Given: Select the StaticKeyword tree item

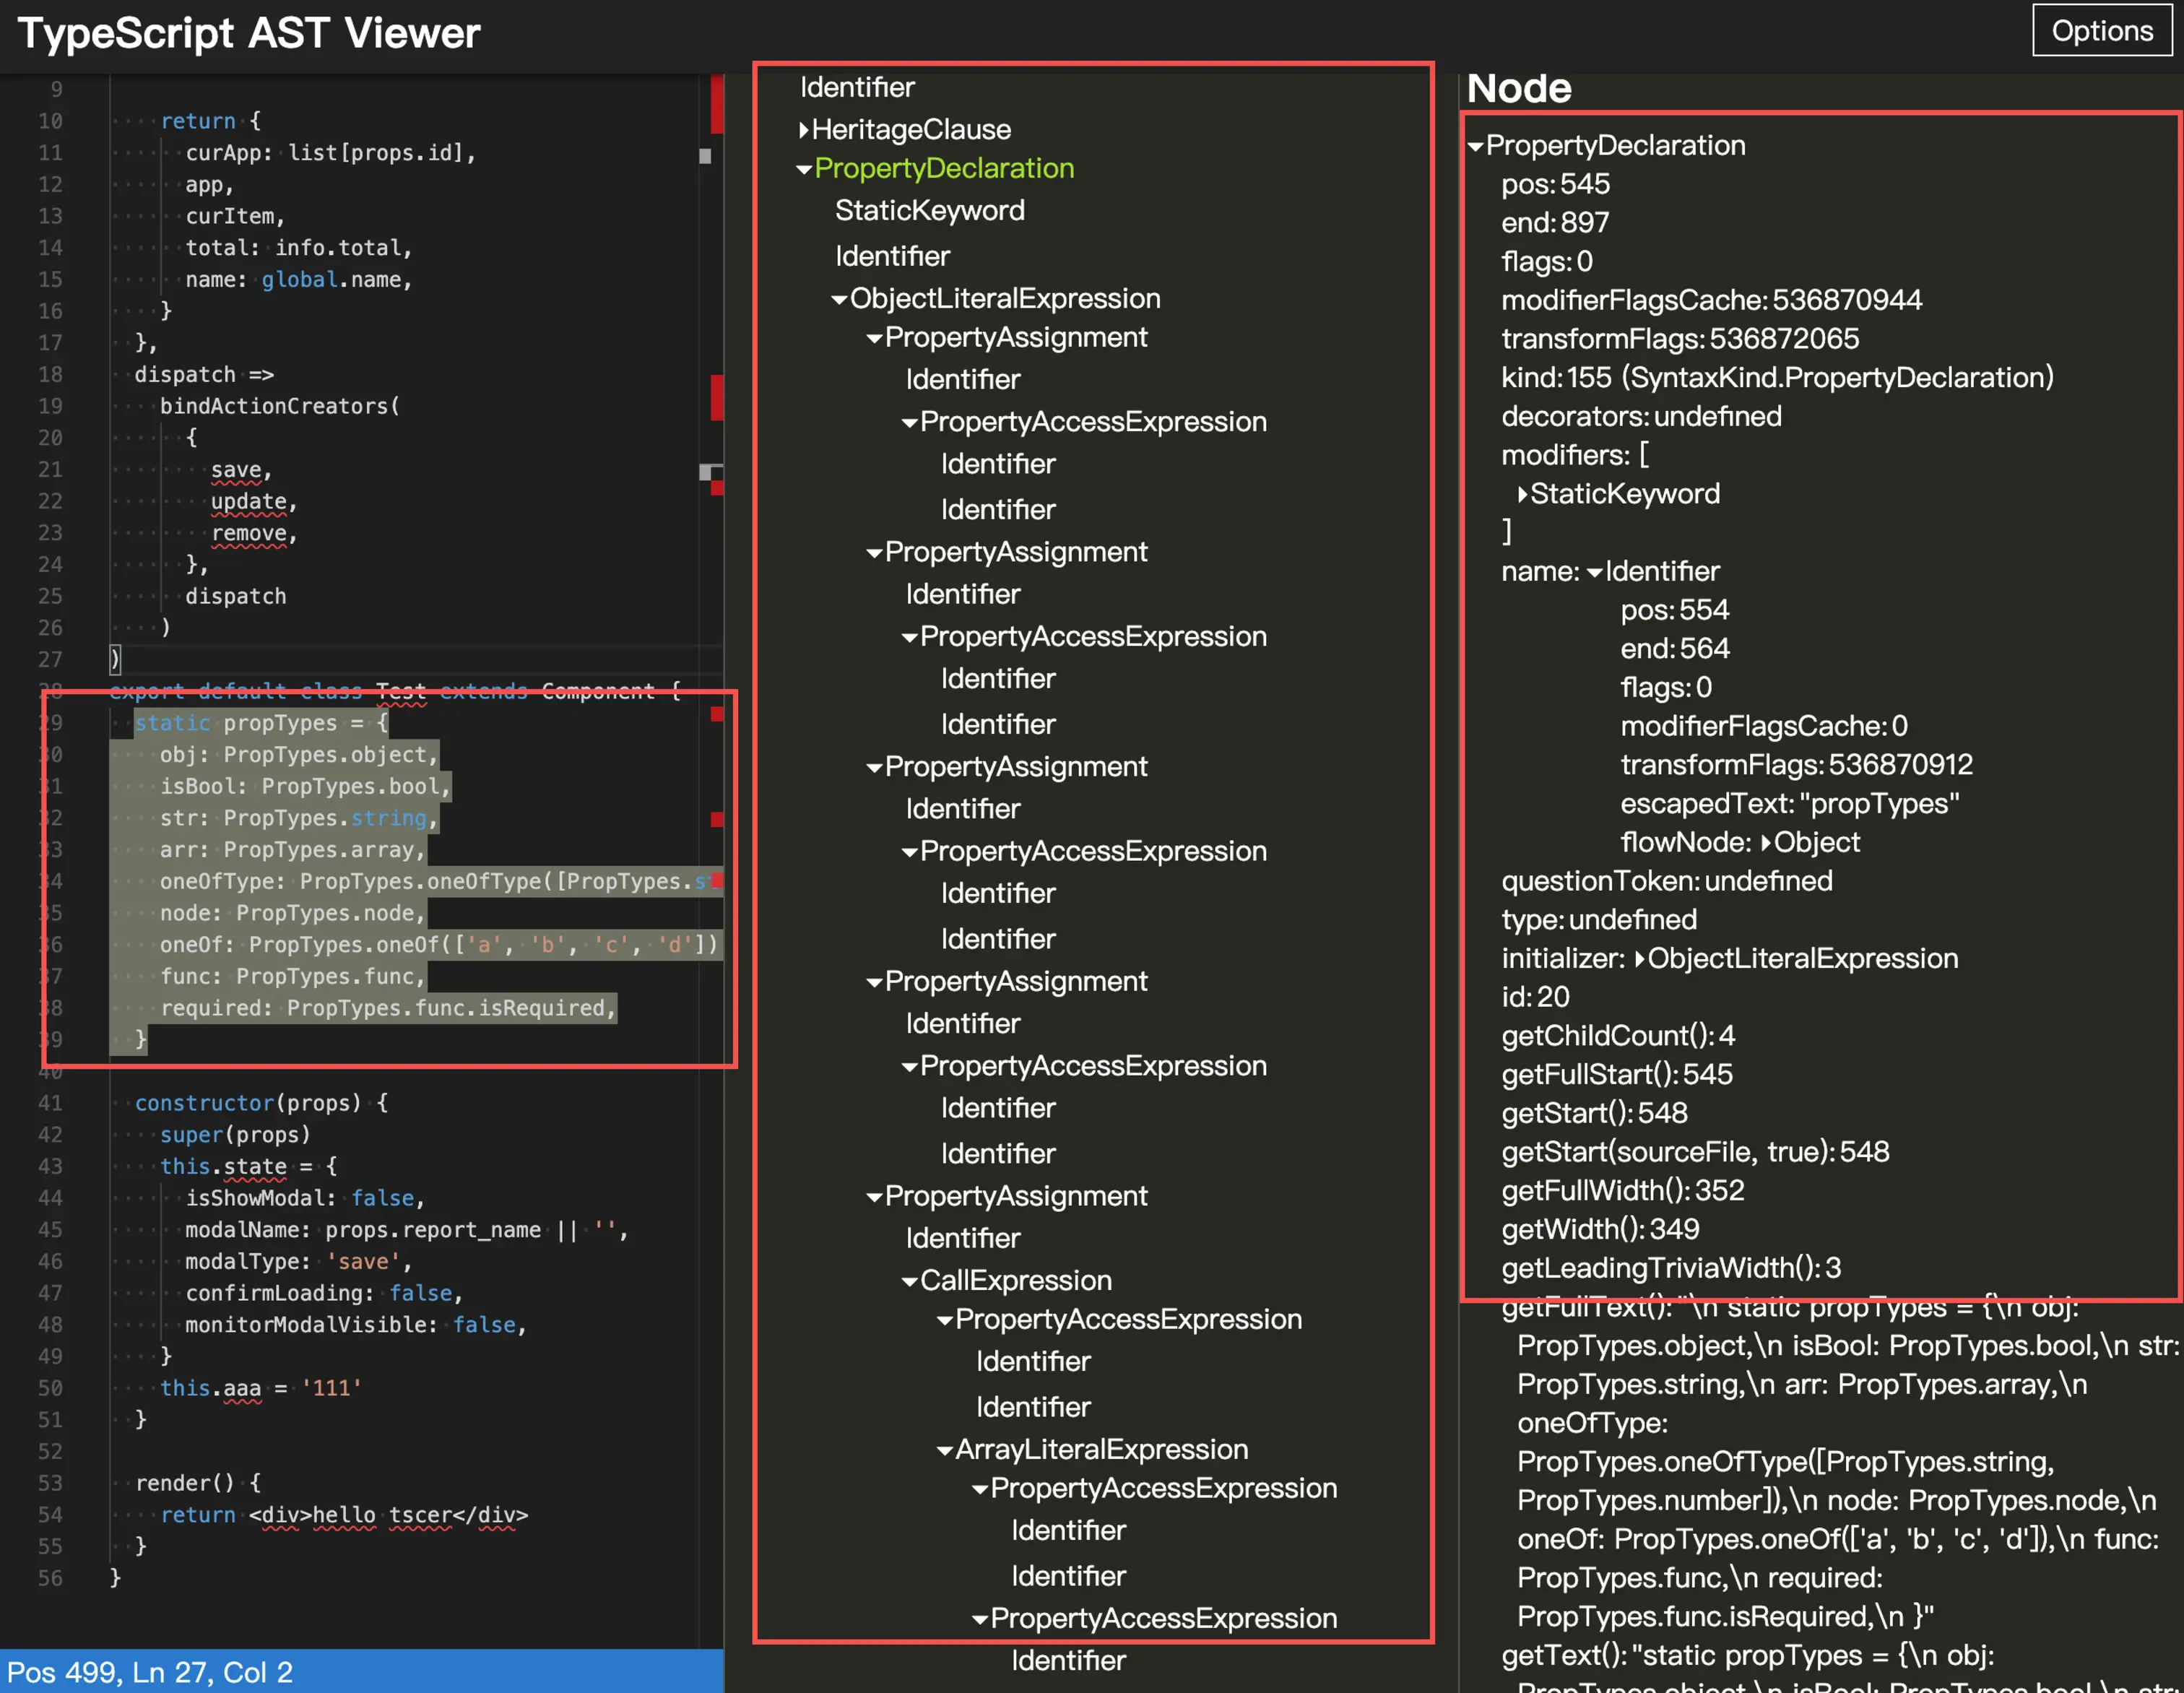Looking at the screenshot, I should click(929, 211).
